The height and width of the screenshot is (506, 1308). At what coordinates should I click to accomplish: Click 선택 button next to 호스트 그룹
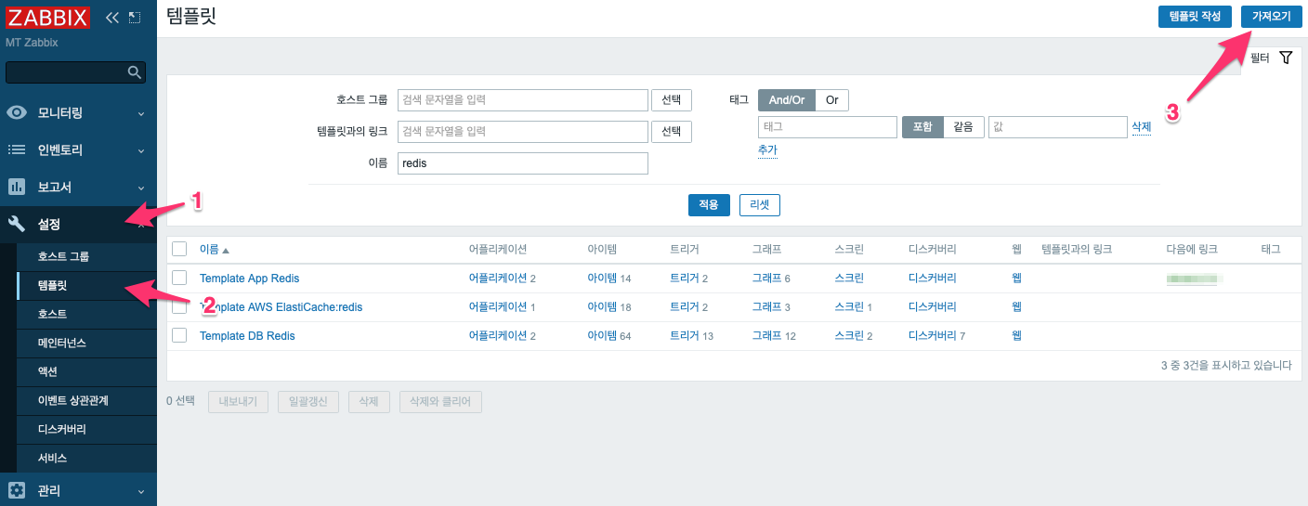coord(672,100)
